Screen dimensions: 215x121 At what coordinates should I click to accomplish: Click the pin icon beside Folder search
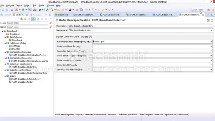(x=51, y=23)
